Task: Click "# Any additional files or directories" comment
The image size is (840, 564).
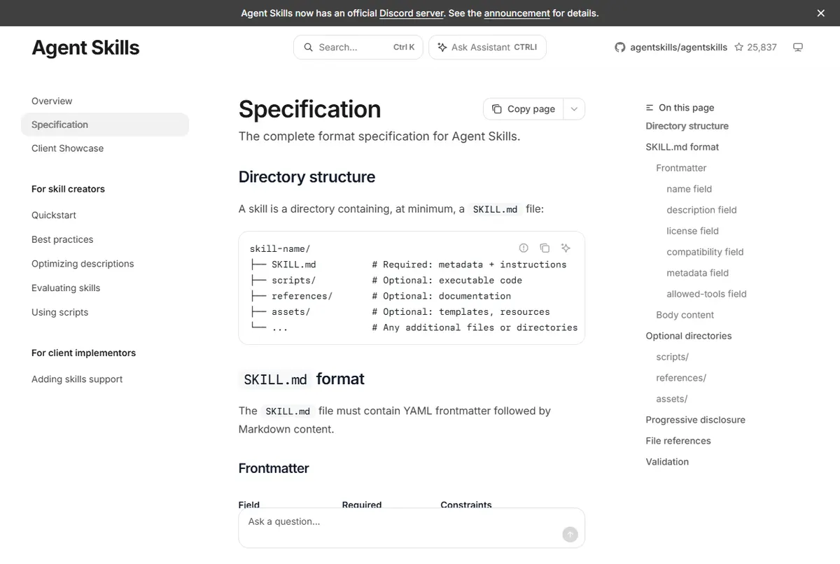Action: (475, 327)
